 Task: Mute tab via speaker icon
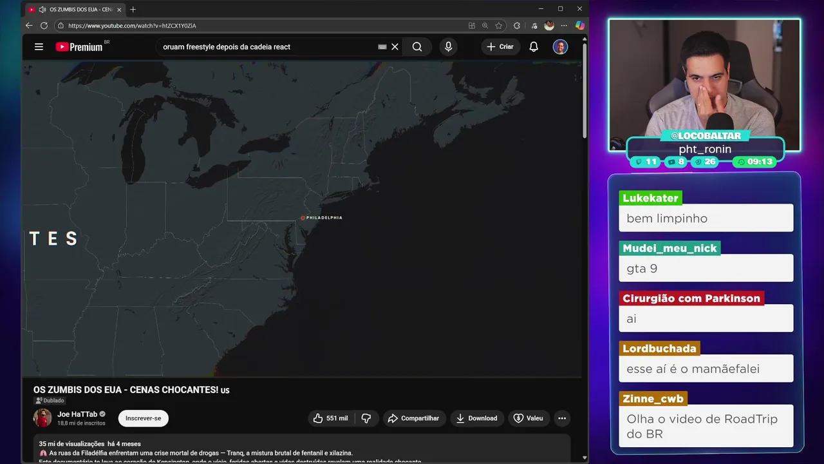[x=42, y=10]
